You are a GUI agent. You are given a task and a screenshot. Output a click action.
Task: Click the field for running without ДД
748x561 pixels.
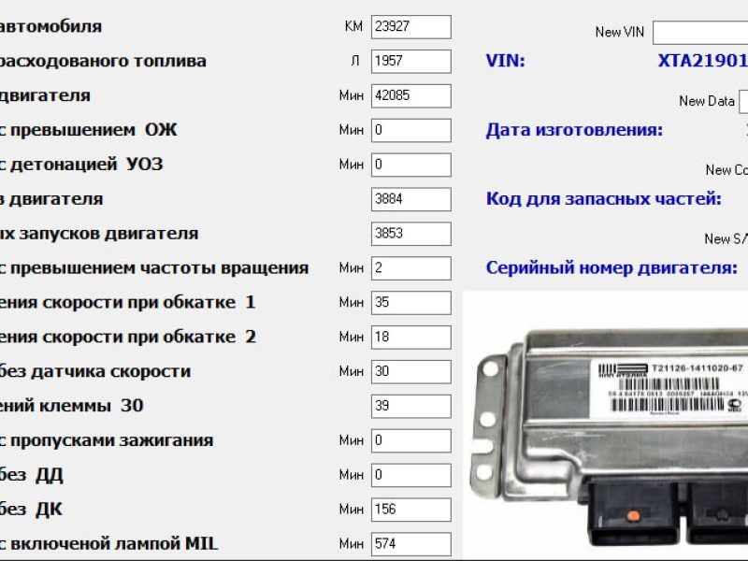point(410,475)
